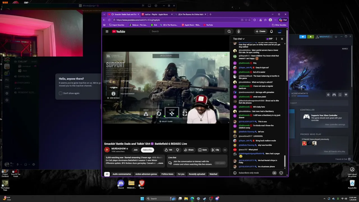Favorite the game with Steam heart icon
This screenshot has width=359, height=202.
tap(346, 95)
